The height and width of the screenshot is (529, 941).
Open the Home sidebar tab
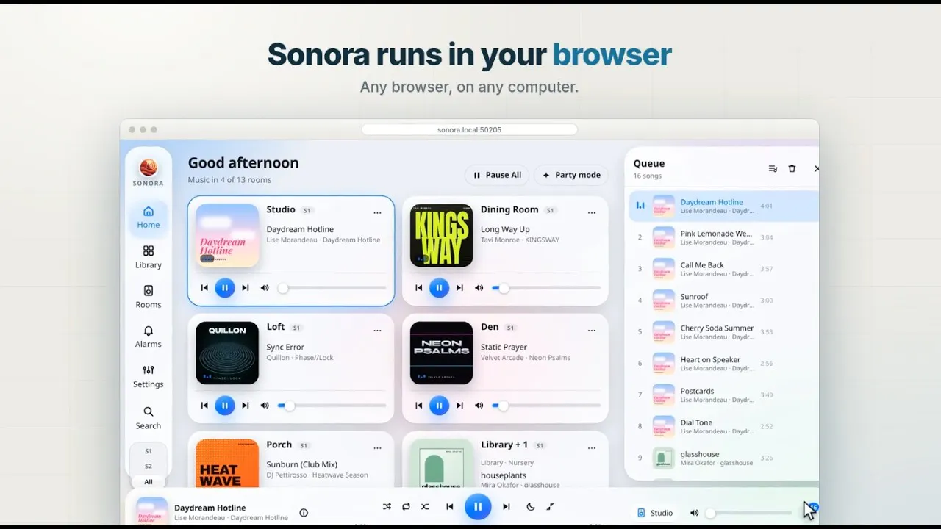tap(149, 217)
